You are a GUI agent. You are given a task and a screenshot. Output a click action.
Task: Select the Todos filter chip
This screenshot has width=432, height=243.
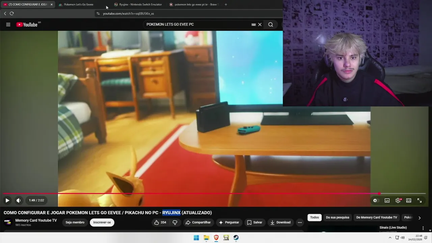315,217
